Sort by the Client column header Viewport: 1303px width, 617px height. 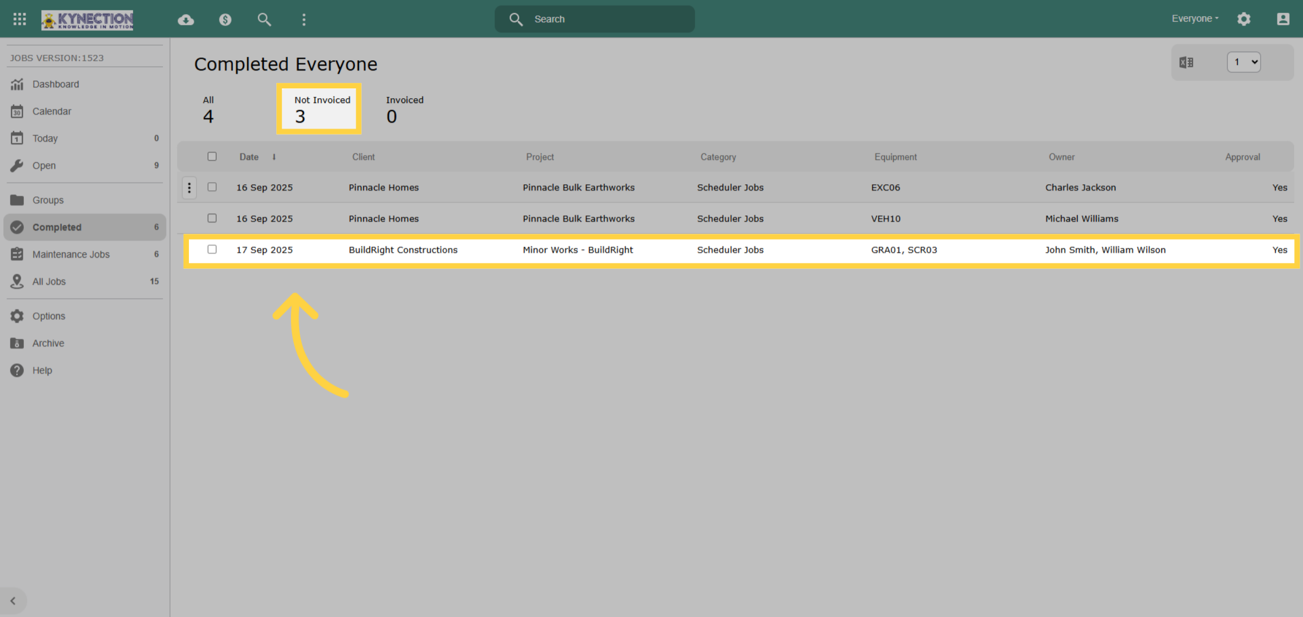(363, 157)
